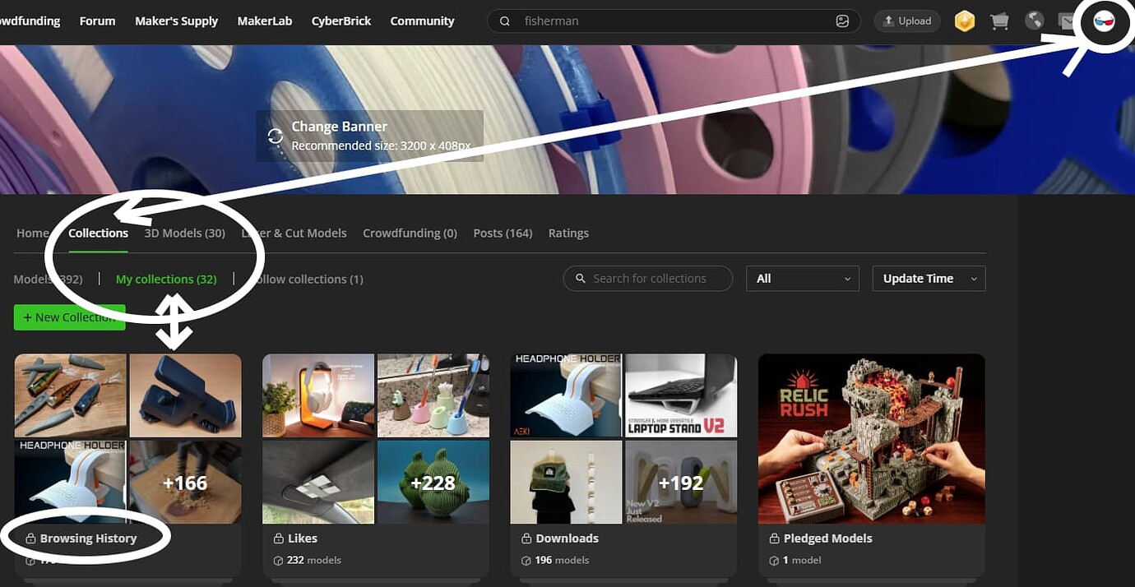This screenshot has height=587, width=1135.
Task: Click the 1 model count text
Action: [x=802, y=560]
